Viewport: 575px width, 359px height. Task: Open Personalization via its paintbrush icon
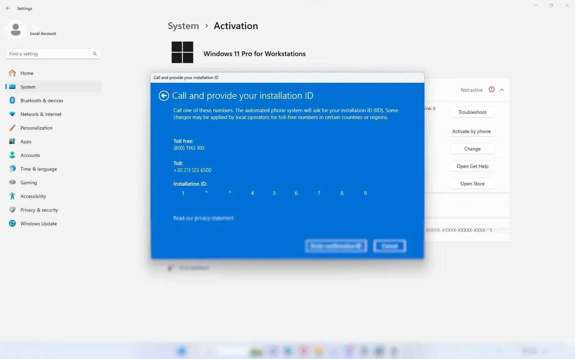12,128
